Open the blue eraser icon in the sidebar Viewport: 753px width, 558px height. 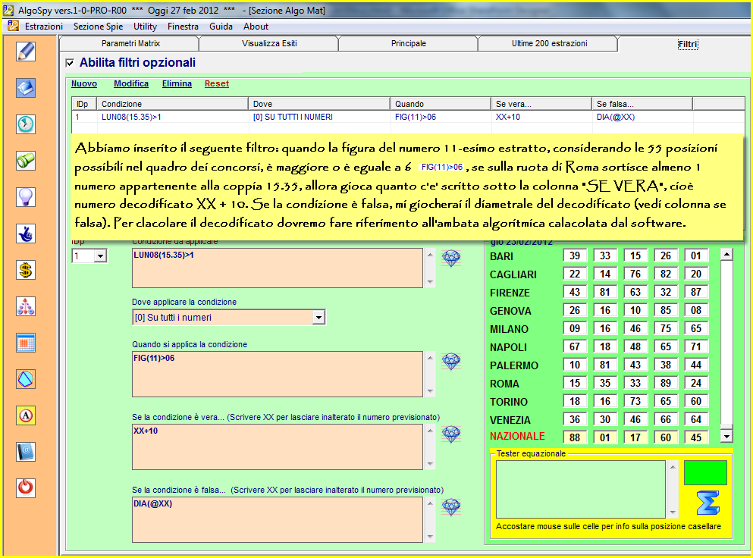[x=26, y=88]
